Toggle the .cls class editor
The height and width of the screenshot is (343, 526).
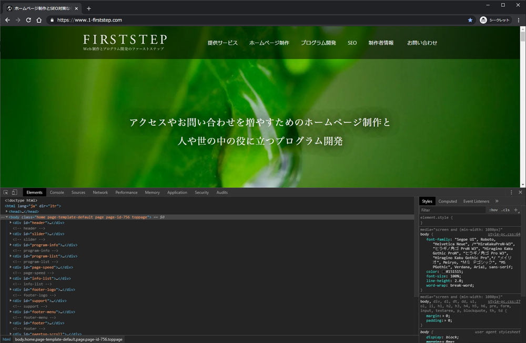coord(505,210)
